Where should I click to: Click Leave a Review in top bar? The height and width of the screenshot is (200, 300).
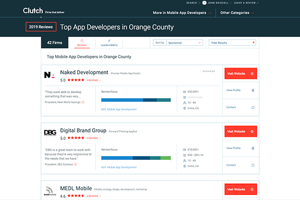(x=245, y=3)
